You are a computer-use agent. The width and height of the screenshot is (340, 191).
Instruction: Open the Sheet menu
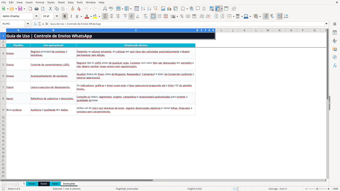click(x=61, y=2)
